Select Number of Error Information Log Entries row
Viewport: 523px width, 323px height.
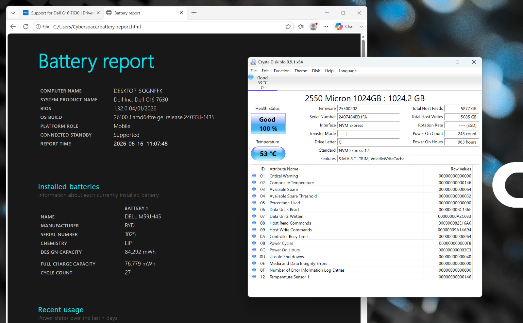[362, 270]
